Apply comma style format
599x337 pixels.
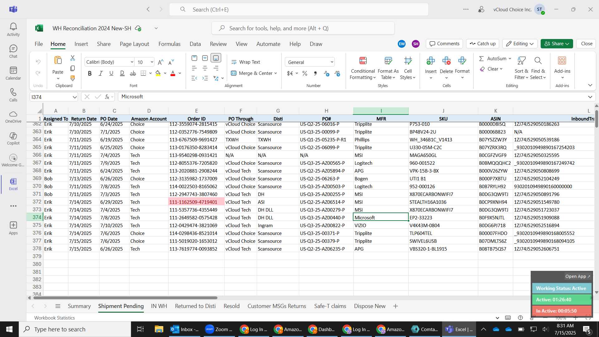[x=315, y=73]
